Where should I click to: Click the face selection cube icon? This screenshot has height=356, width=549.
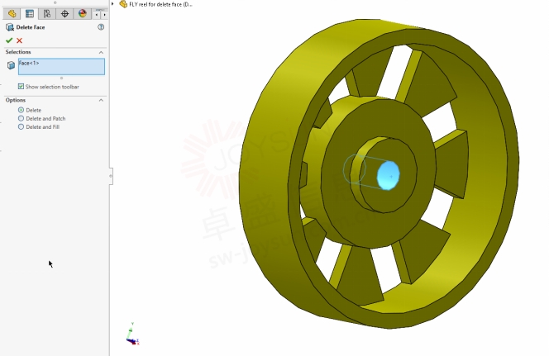click(x=11, y=65)
